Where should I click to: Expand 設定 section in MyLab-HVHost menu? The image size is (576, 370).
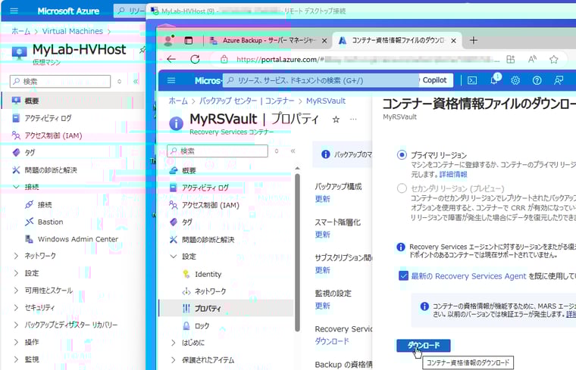pos(16,273)
